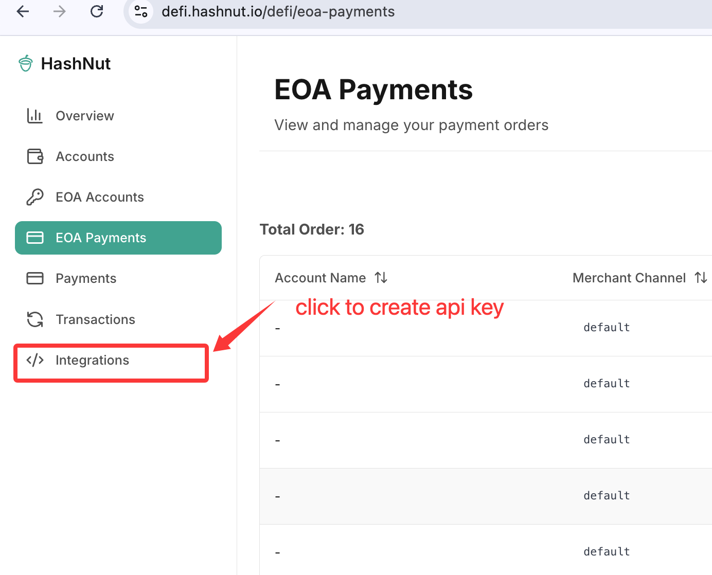Viewport: 712px width, 575px height.
Task: Click the EOA Accounts key icon
Action: pyautogui.click(x=35, y=197)
